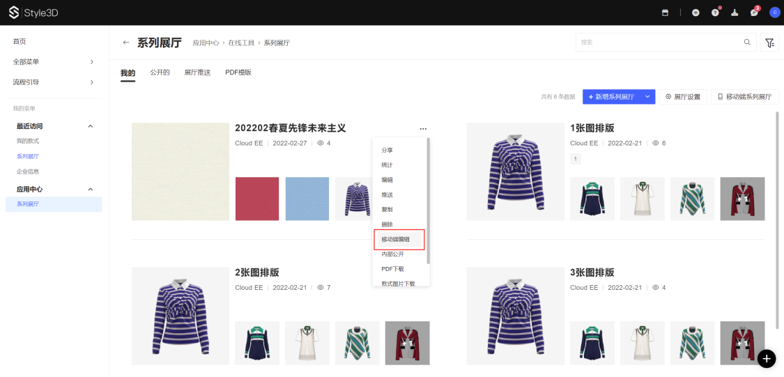This screenshot has width=784, height=377.
Task: Open the store icon in top bar
Action: (x=665, y=13)
